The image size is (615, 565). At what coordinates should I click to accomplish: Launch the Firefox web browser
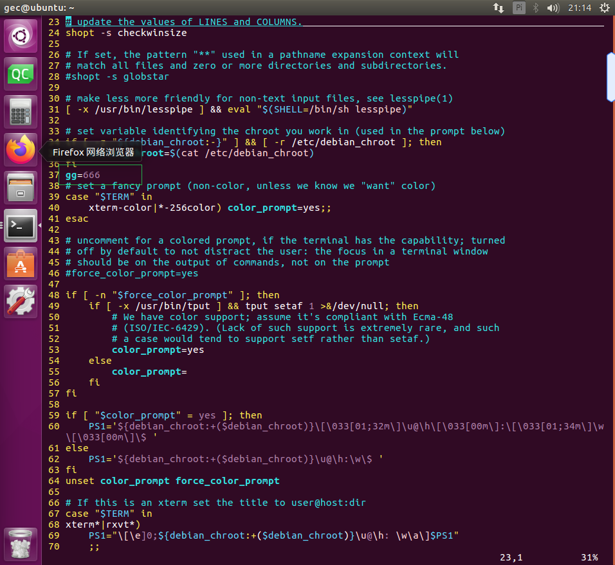click(x=21, y=150)
